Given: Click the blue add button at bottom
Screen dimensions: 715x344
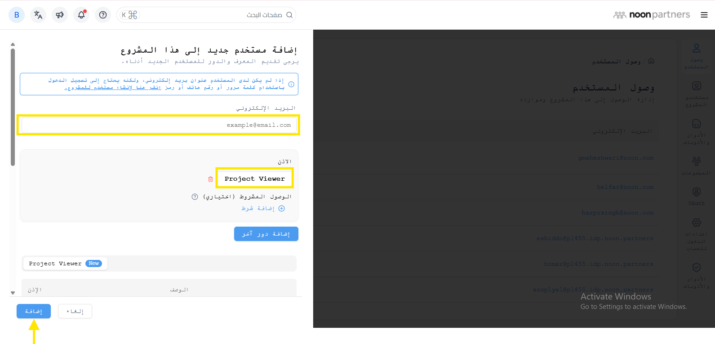Looking at the screenshot, I should pos(34,311).
